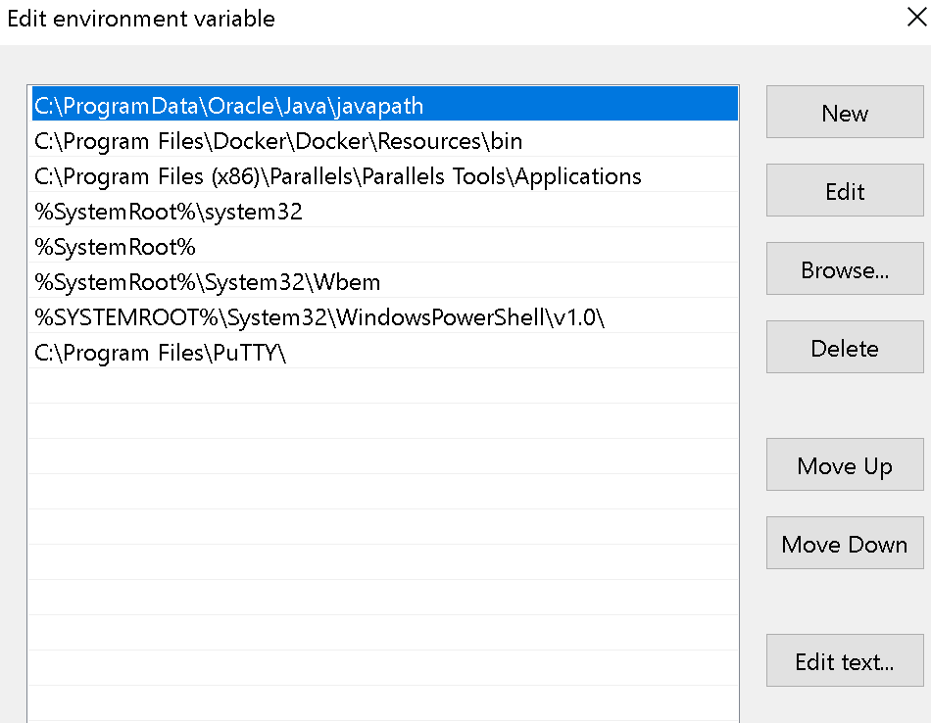
Task: Click the bottom-most visible empty list row
Action: point(382,704)
